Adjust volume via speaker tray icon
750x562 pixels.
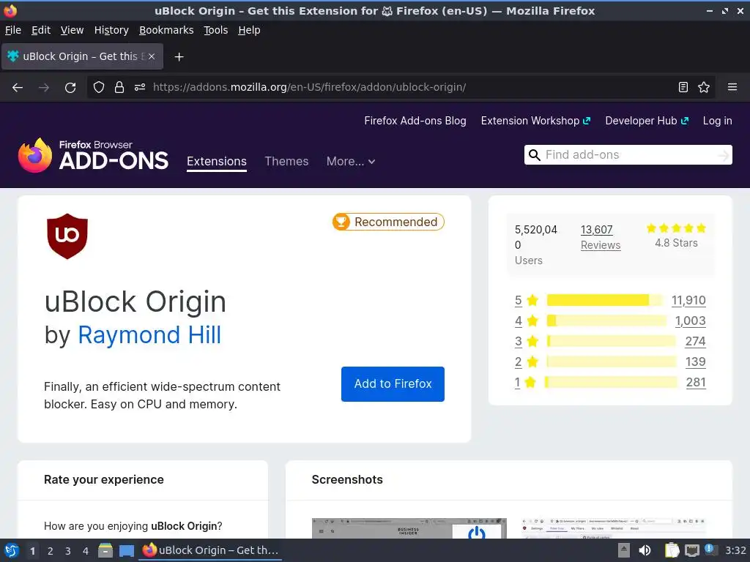tap(645, 550)
